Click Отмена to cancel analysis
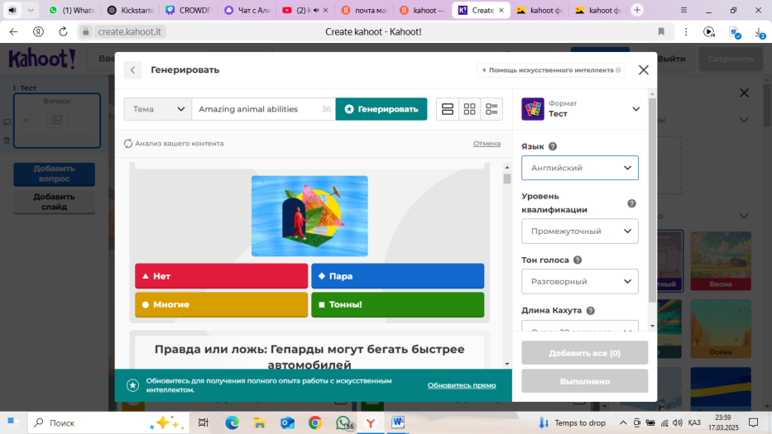 [487, 143]
